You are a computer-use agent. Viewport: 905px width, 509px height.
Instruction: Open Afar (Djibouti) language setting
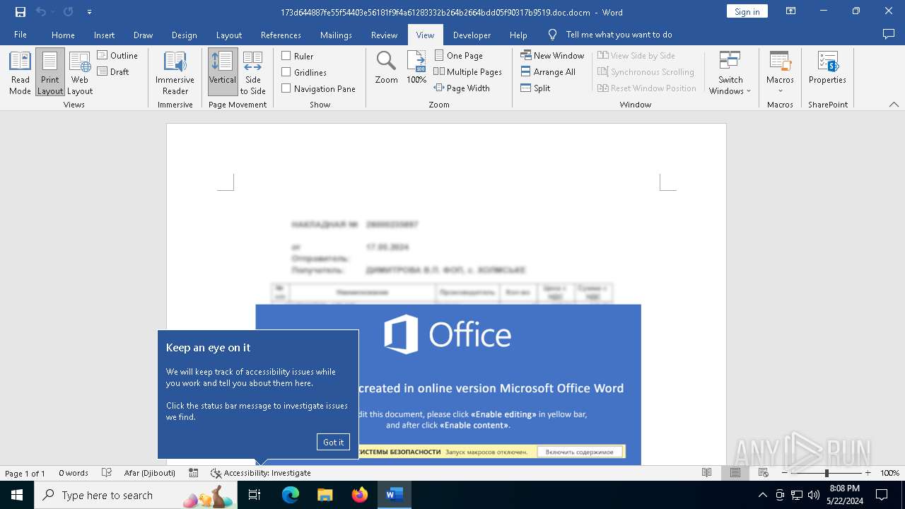click(149, 473)
